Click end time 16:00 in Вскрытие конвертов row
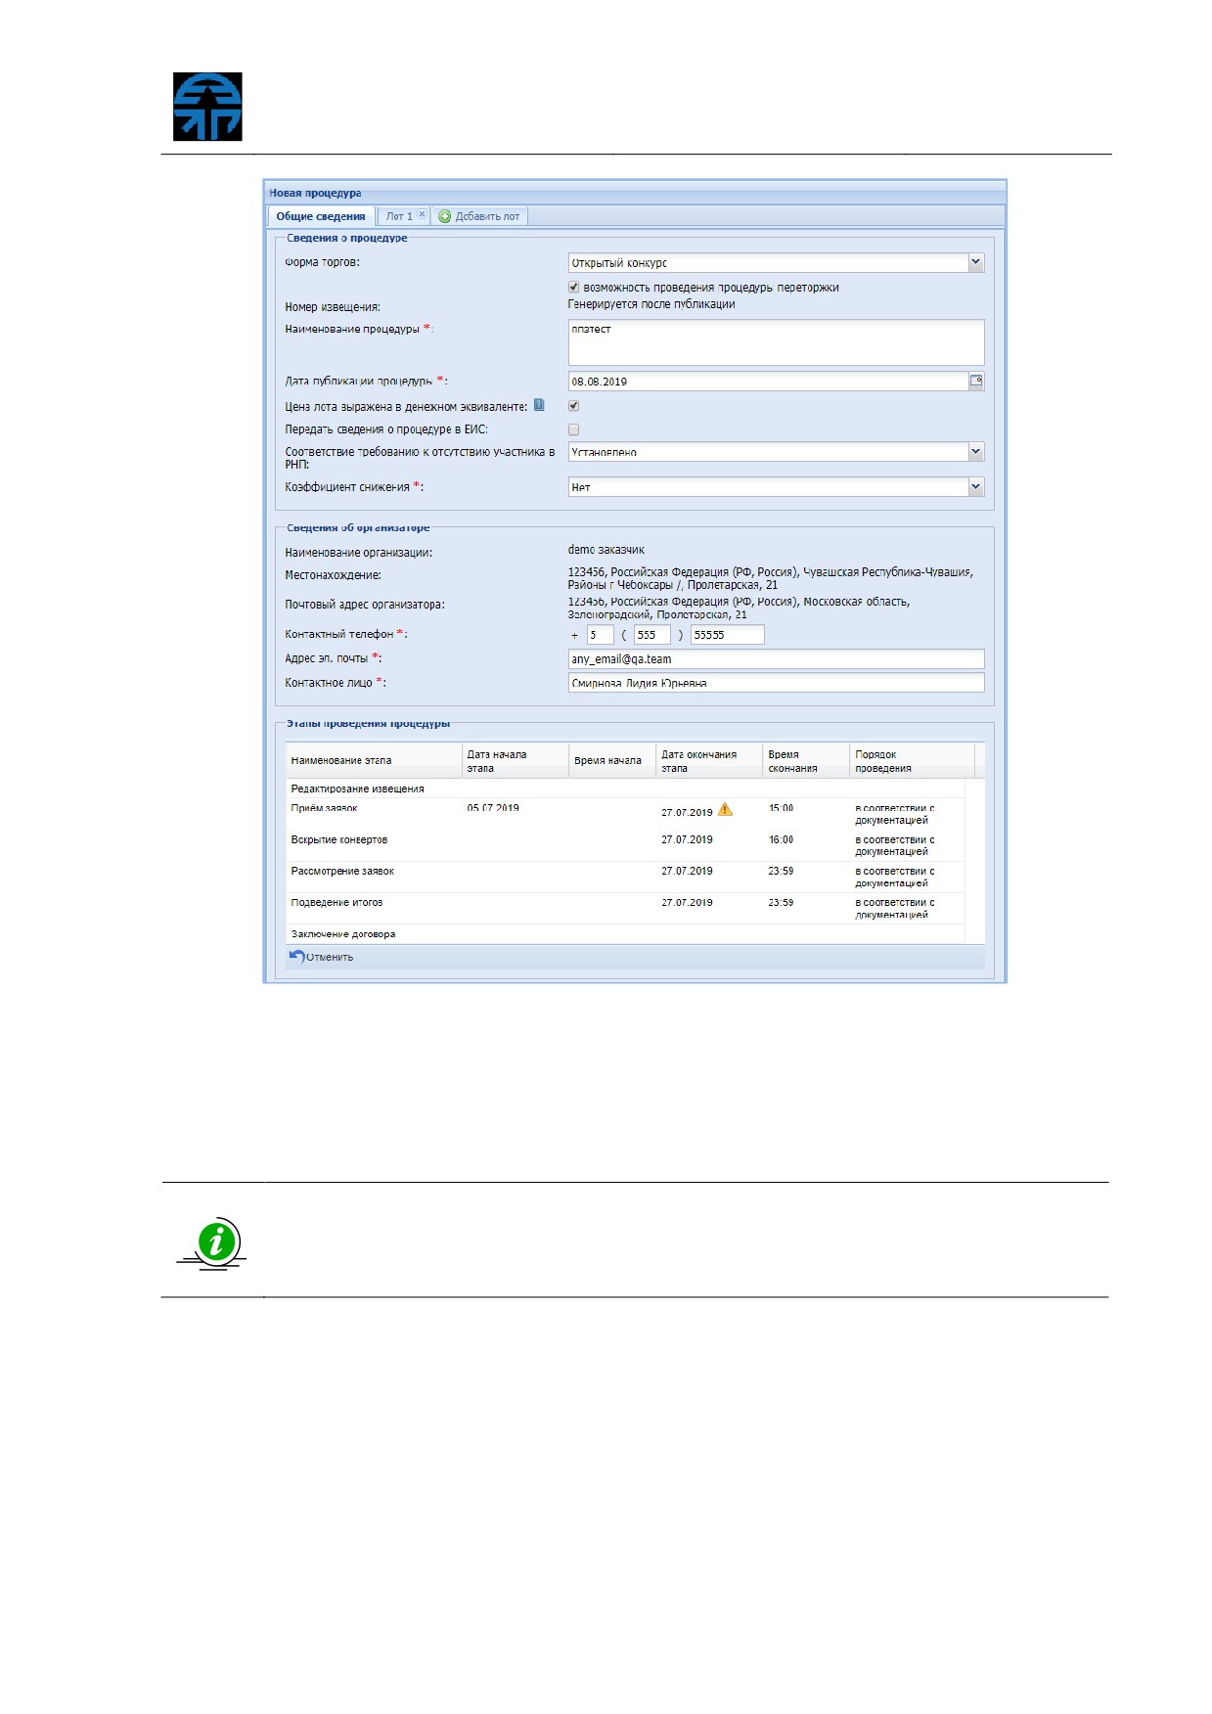Screen dimensions: 1212x1714 point(781,839)
